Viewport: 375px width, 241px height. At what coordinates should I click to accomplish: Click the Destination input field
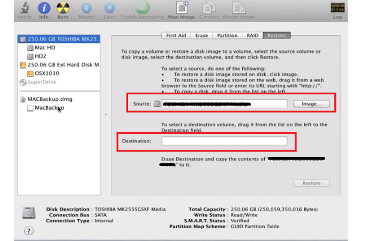coord(224,141)
